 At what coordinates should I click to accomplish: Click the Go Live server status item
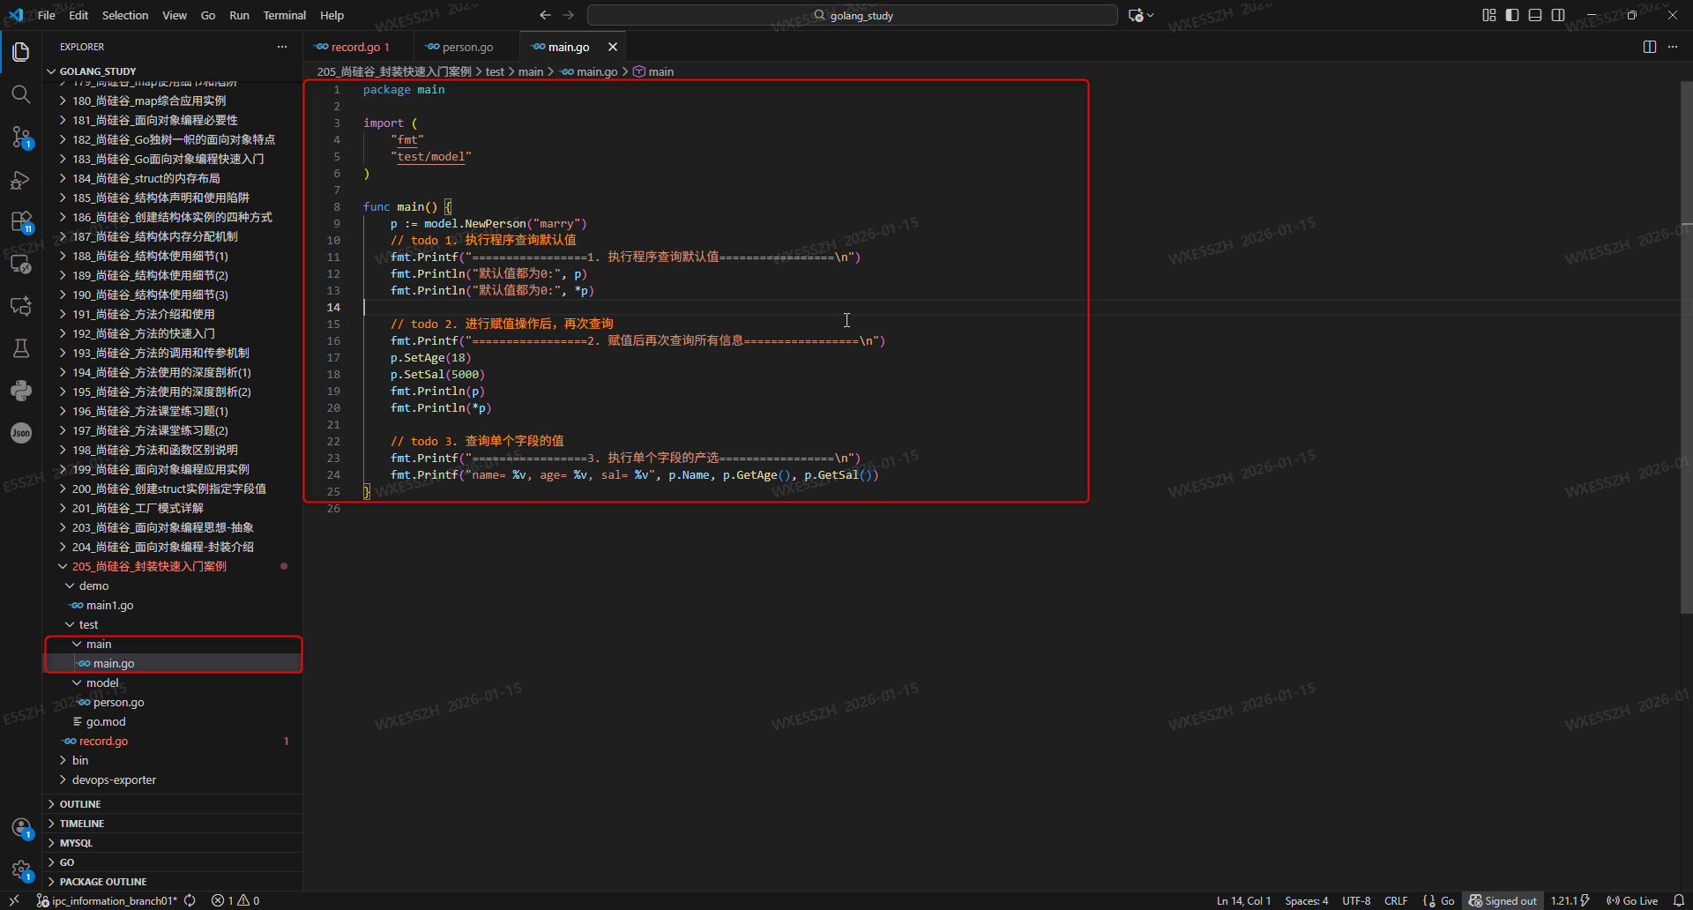tap(1632, 900)
